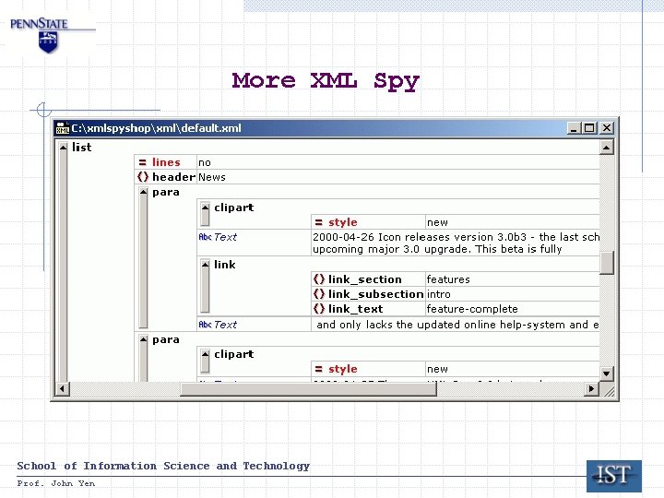
Task: Select the 'header' element name
Action: tap(173, 177)
